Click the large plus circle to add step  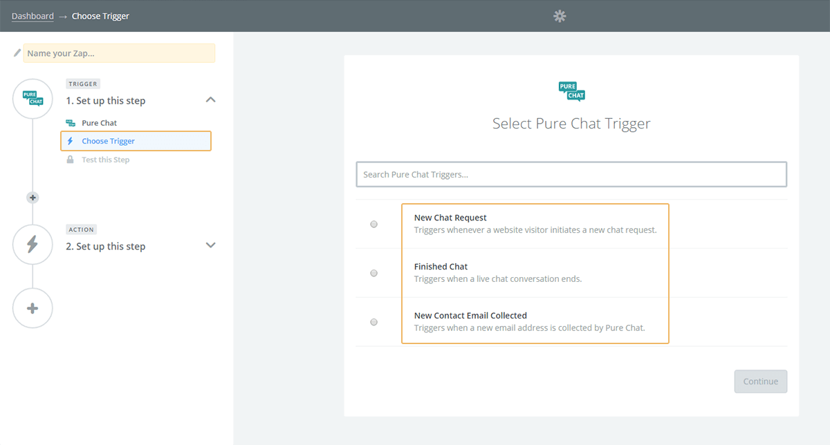[33, 308]
